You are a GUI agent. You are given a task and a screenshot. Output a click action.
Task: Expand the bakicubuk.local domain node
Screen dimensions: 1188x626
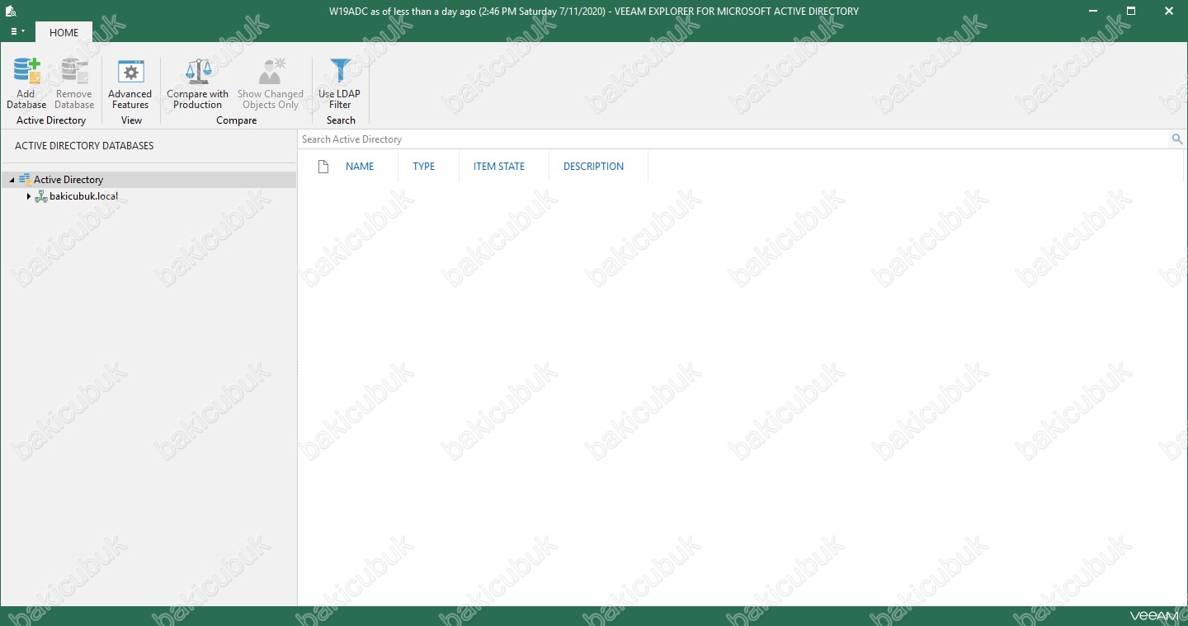tap(29, 196)
